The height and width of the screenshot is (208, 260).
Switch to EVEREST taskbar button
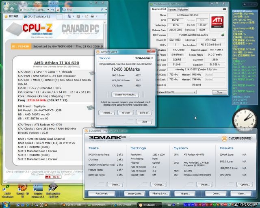pos(74,205)
